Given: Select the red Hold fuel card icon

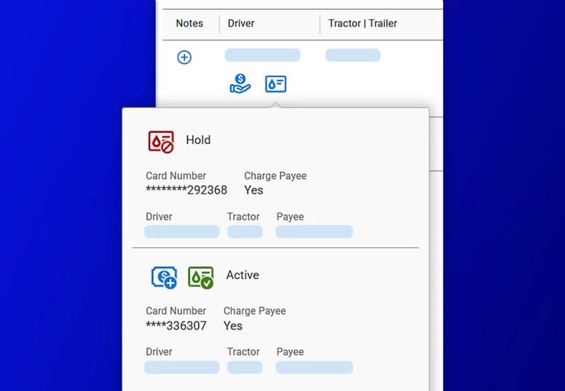Looking at the screenshot, I should (161, 142).
